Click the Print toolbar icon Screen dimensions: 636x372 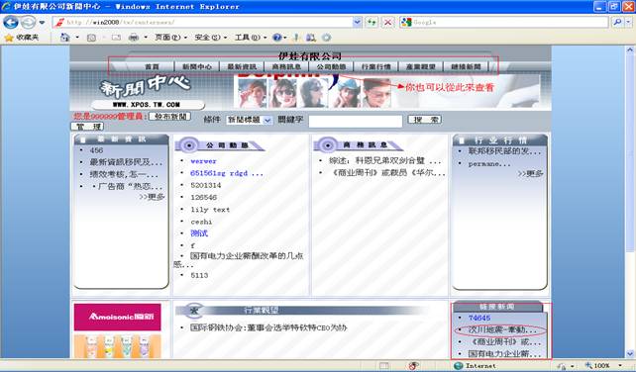tap(134, 38)
